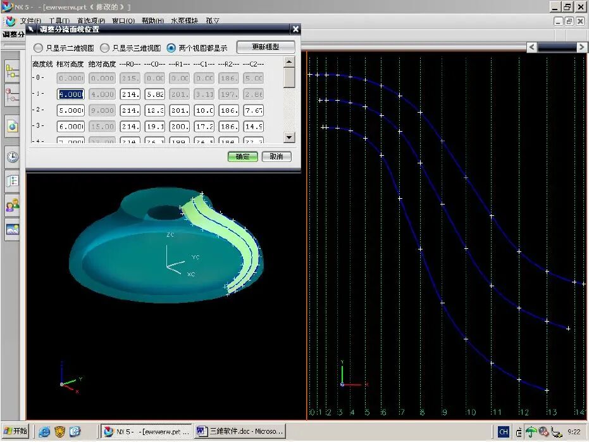Open the 帮助(H) menu
This screenshot has height=442, width=589.
(152, 21)
